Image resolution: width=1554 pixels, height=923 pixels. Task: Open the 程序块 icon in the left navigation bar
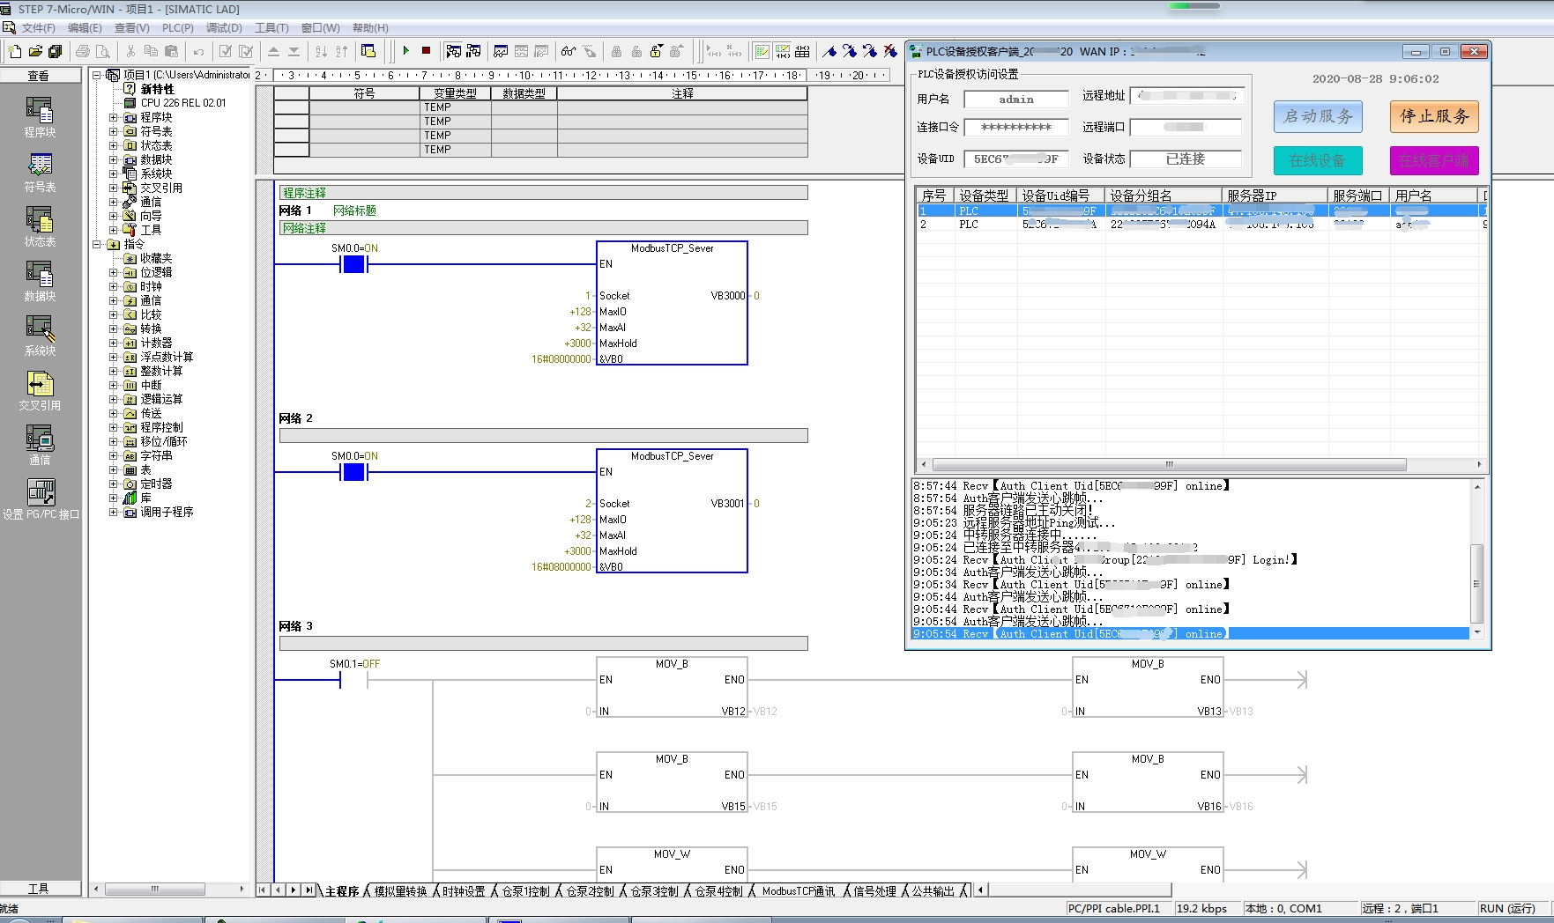[40, 118]
